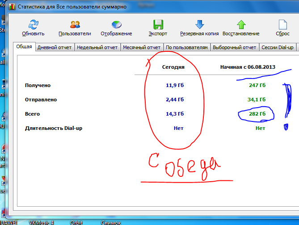Show the Сессии Dial-up tab

click(x=277, y=47)
